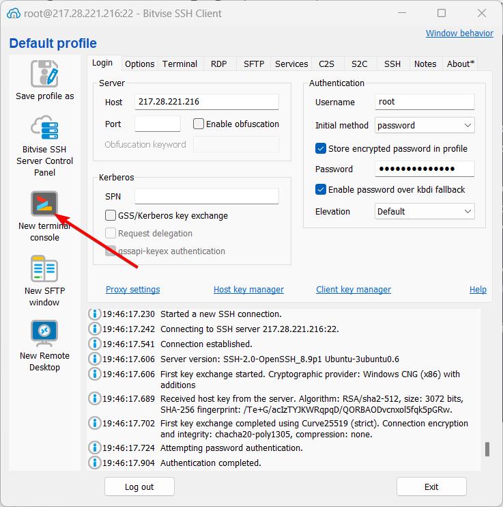Click info icon beside Authentication completed log
Screen dimensions: 503x507
[x=95, y=463]
